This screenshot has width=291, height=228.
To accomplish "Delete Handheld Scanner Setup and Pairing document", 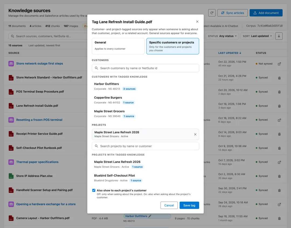I will point(279,190).
